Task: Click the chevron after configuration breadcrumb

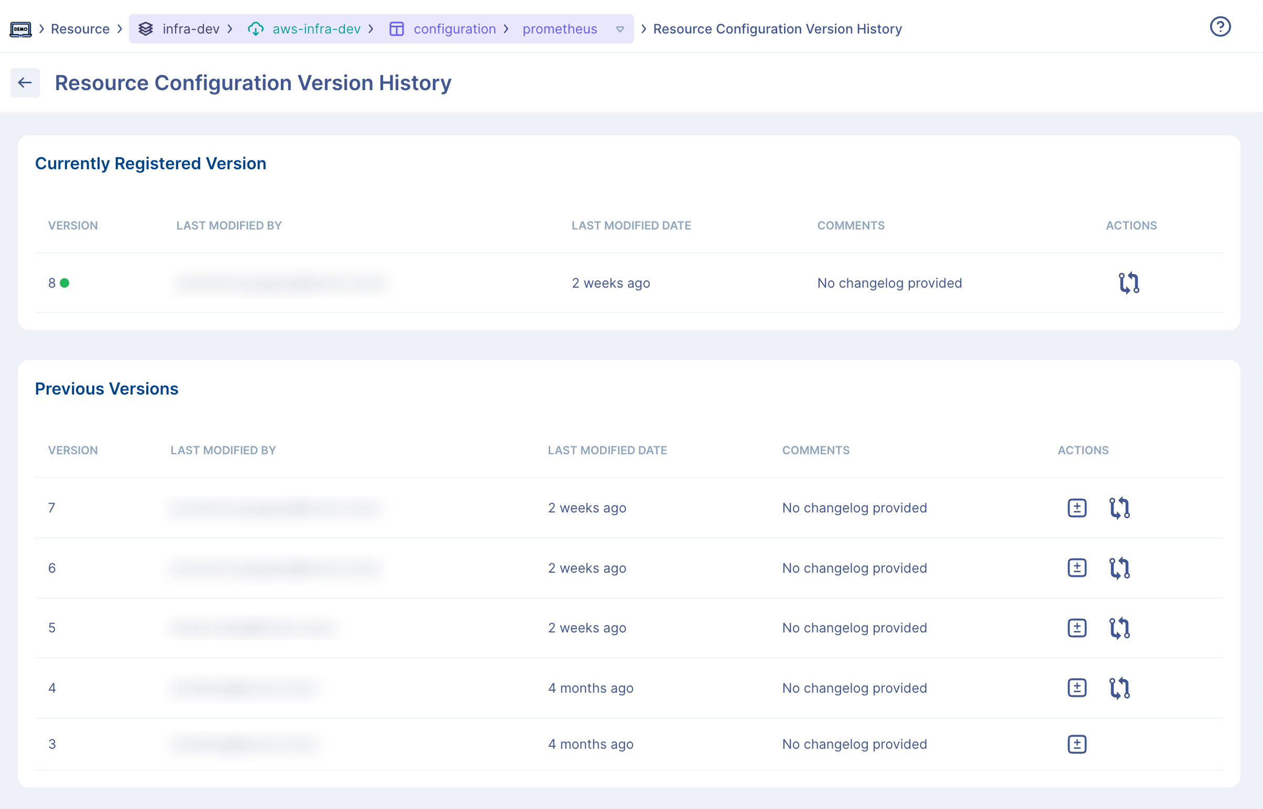Action: [506, 29]
